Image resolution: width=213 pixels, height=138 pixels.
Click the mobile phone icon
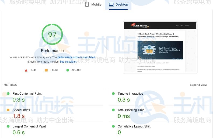point(87,5)
